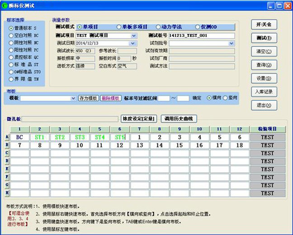Switch layout direction to 竖向
Viewport: 293px width, 235px height.
pyautogui.click(x=226, y=98)
